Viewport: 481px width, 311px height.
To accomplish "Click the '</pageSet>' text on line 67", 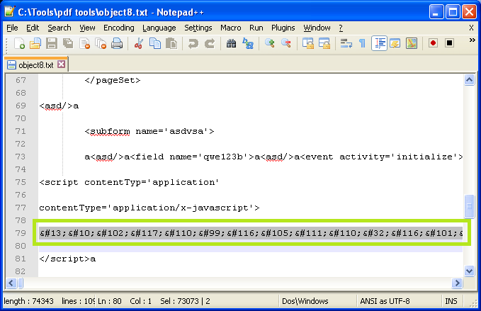I will pyautogui.click(x=113, y=80).
